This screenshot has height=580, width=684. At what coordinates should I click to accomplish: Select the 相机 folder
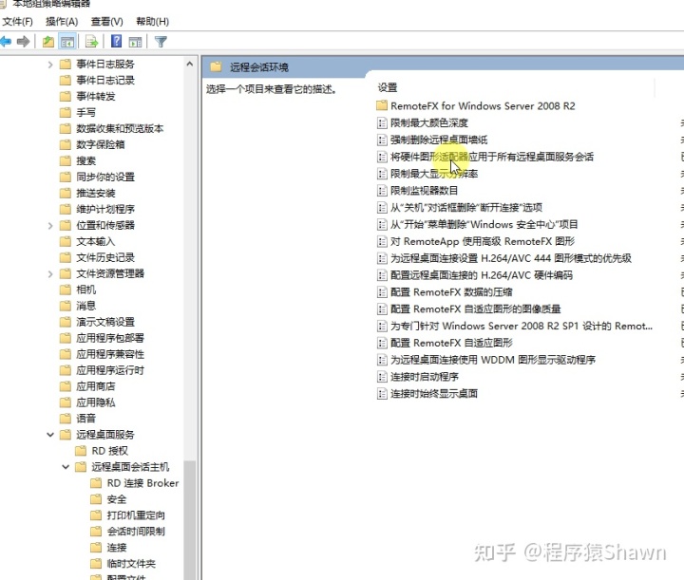pyautogui.click(x=85, y=290)
